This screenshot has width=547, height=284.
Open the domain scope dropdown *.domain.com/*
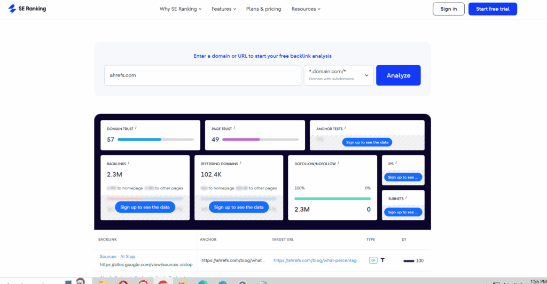[338, 75]
